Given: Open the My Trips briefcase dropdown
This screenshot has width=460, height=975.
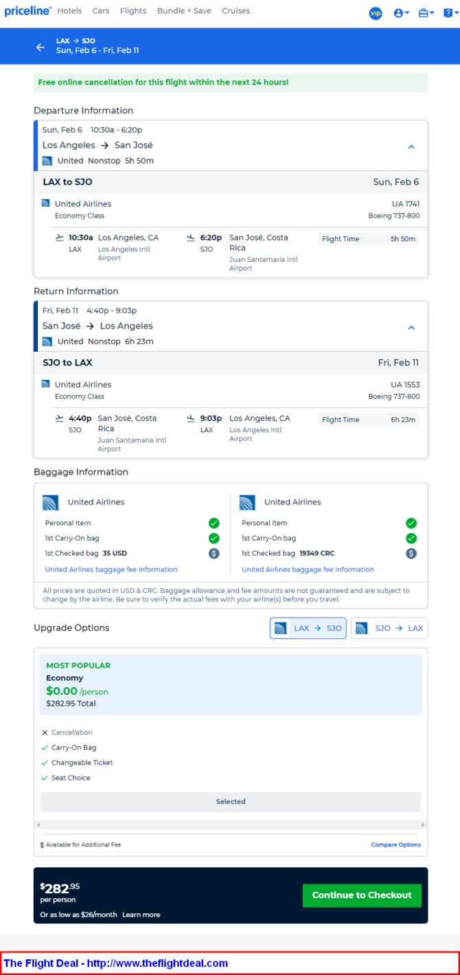Looking at the screenshot, I should 426,13.
